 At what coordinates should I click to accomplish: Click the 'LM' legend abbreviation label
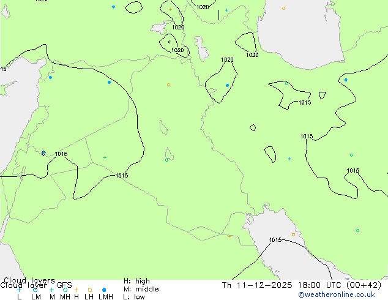point(36,297)
